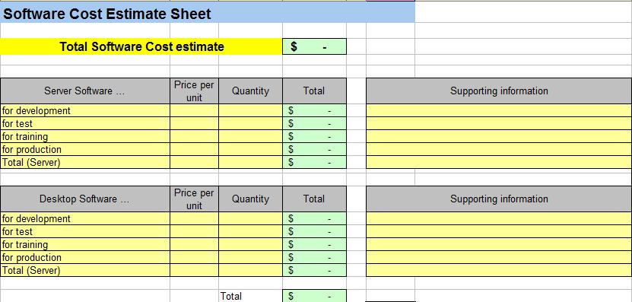
Task: Click Quantity cell for Server development
Action: coord(250,110)
